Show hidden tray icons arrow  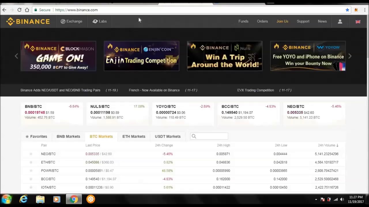tap(316, 200)
